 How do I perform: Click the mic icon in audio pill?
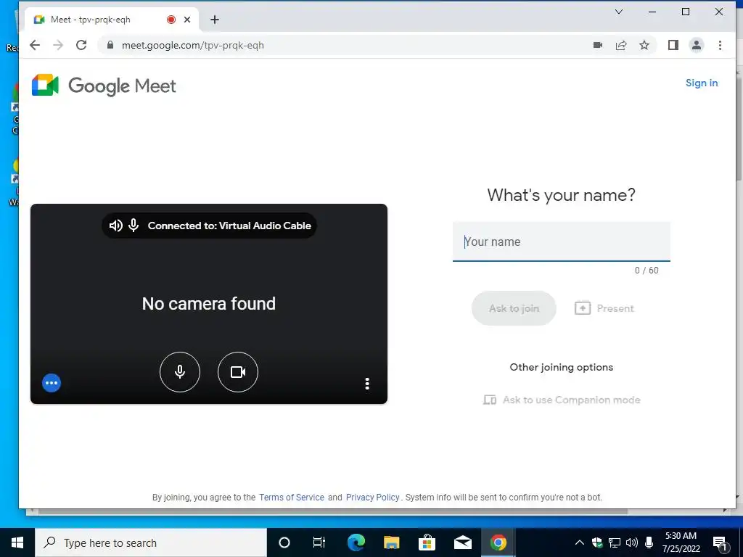[x=134, y=226]
